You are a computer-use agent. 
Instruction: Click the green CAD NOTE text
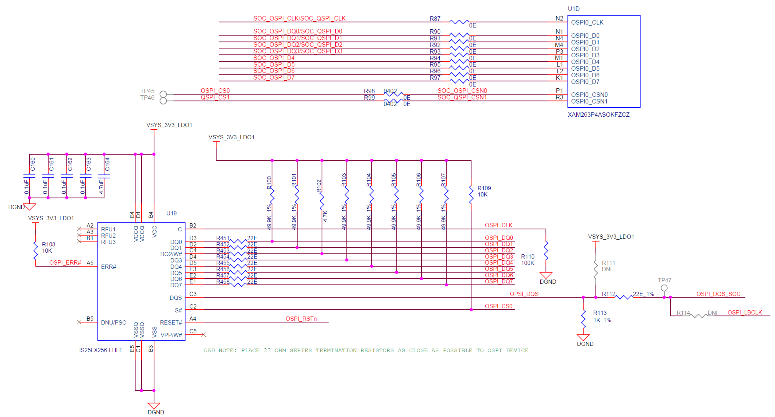pyautogui.click(x=366, y=350)
